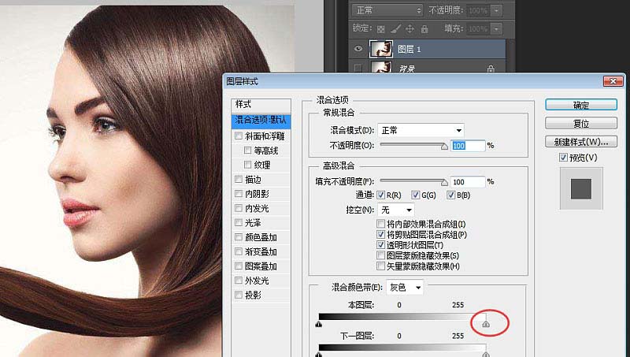Viewport: 630px width, 357px height.
Task: Toggle 预览(V) checkbox
Action: click(x=563, y=158)
